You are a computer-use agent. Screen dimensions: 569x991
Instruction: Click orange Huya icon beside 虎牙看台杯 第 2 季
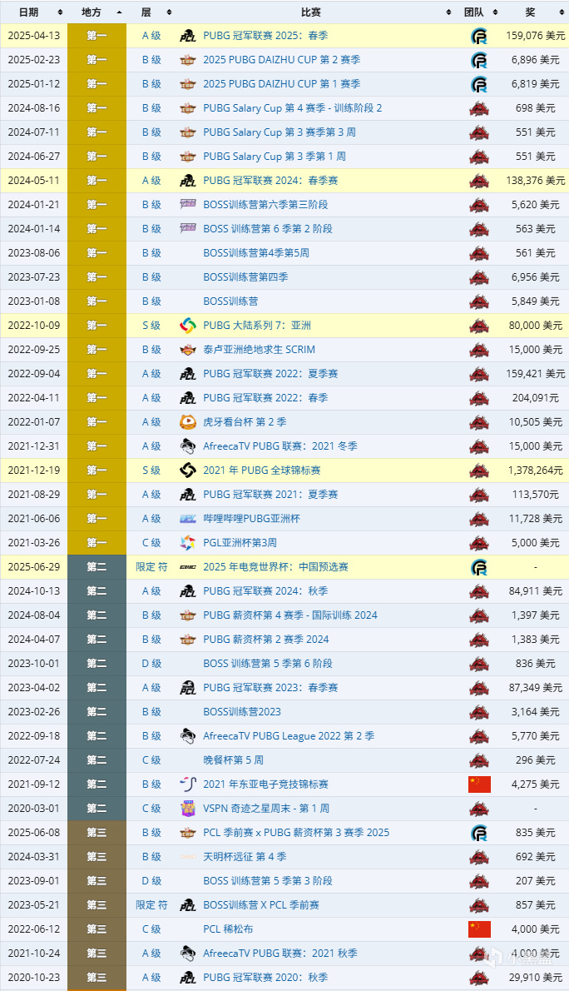click(x=187, y=422)
